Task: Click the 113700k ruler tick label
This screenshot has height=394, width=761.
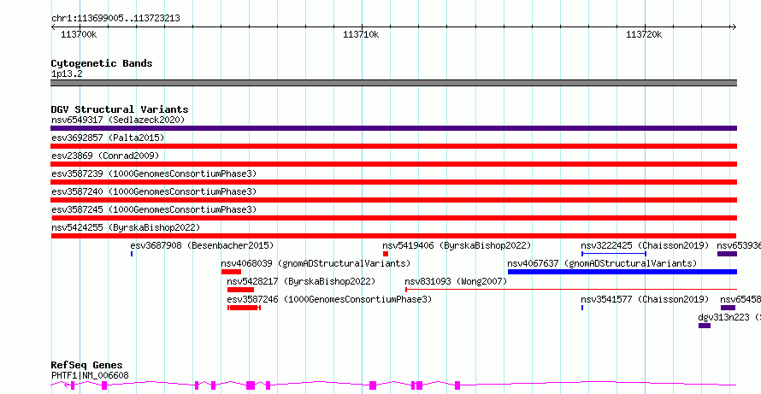Action: (79, 35)
